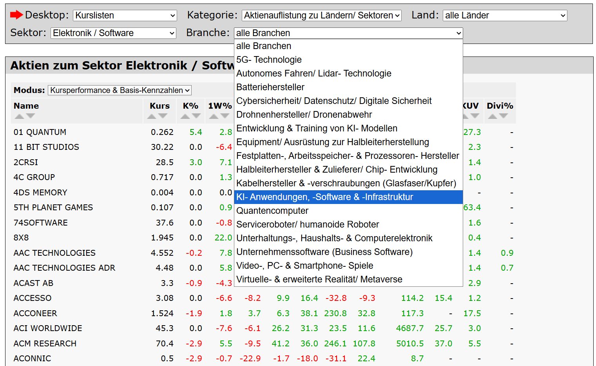This screenshot has height=366, width=596.
Task: Choose 'Autonomes Fahren/ Lidar- Technologie' option
Action: 348,73
